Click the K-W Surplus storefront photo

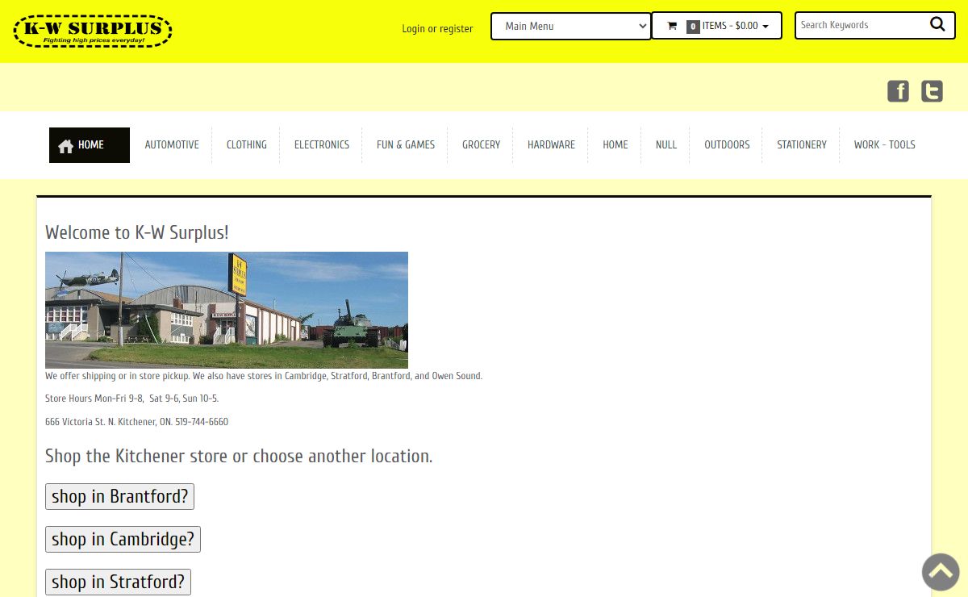pos(227,310)
